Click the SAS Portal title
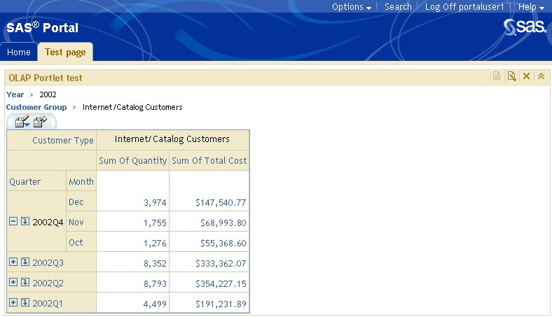552x317 pixels. [x=42, y=27]
